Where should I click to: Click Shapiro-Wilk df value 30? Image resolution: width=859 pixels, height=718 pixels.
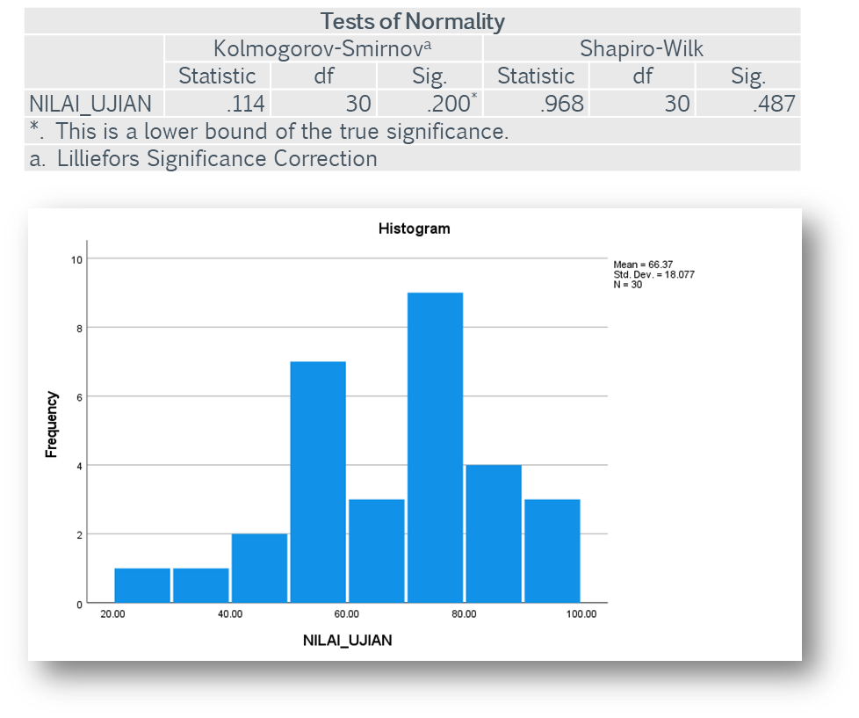[677, 104]
